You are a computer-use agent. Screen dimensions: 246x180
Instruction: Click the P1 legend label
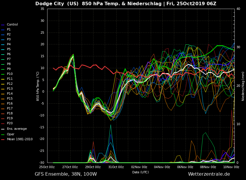pos(9,29)
